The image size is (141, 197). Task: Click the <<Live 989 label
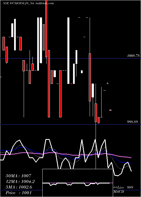123,187
